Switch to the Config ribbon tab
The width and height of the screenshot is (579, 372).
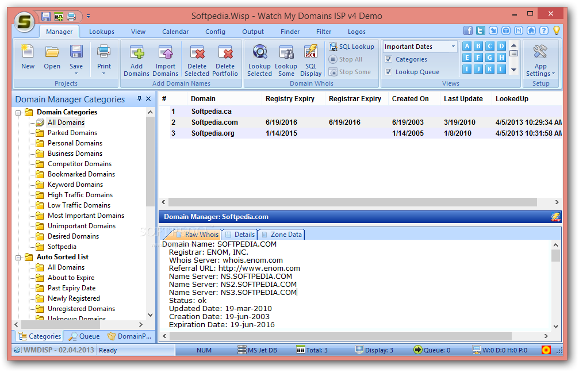[x=215, y=32]
